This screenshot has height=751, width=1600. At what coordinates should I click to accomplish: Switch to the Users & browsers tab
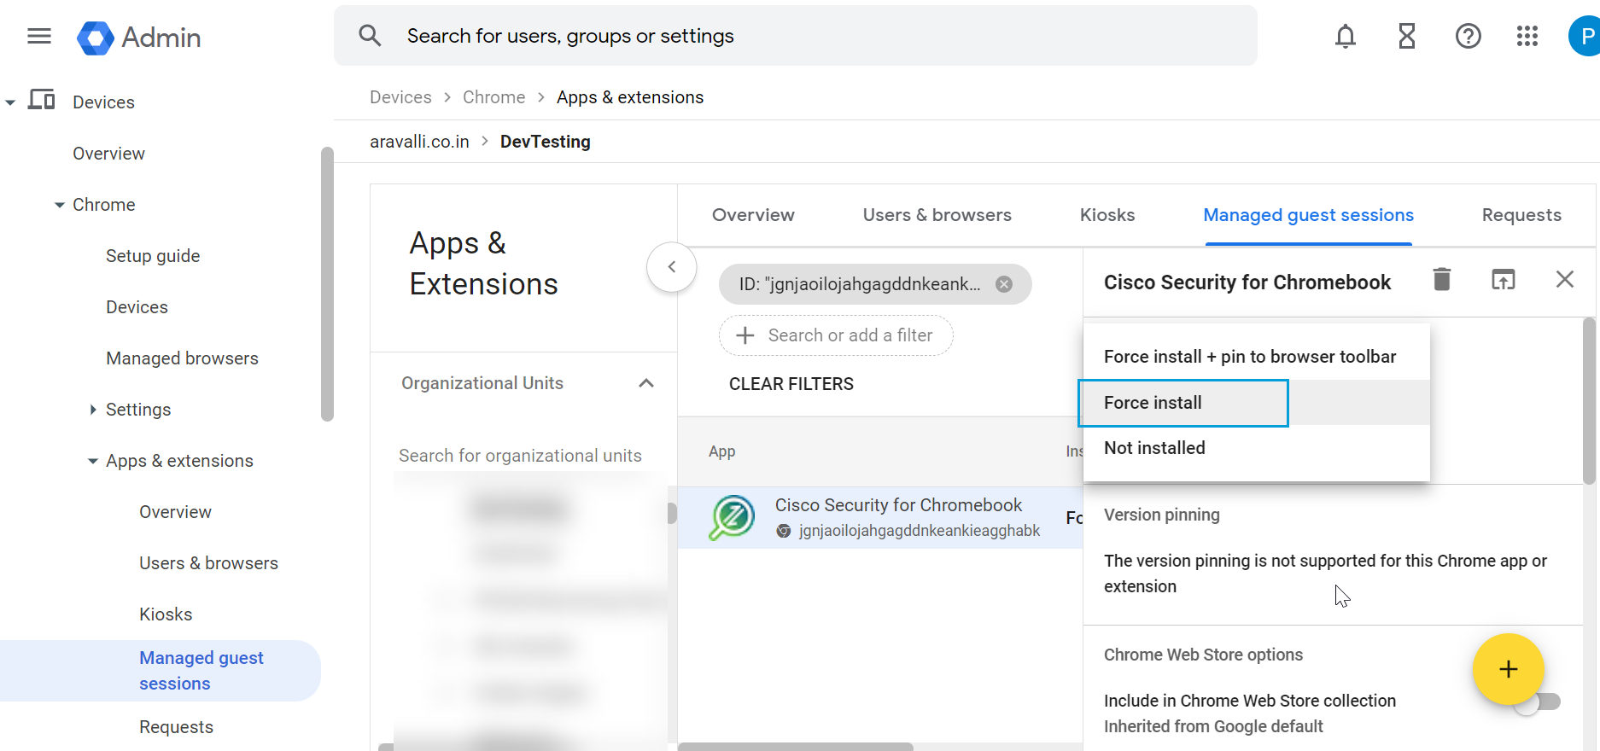coord(937,215)
